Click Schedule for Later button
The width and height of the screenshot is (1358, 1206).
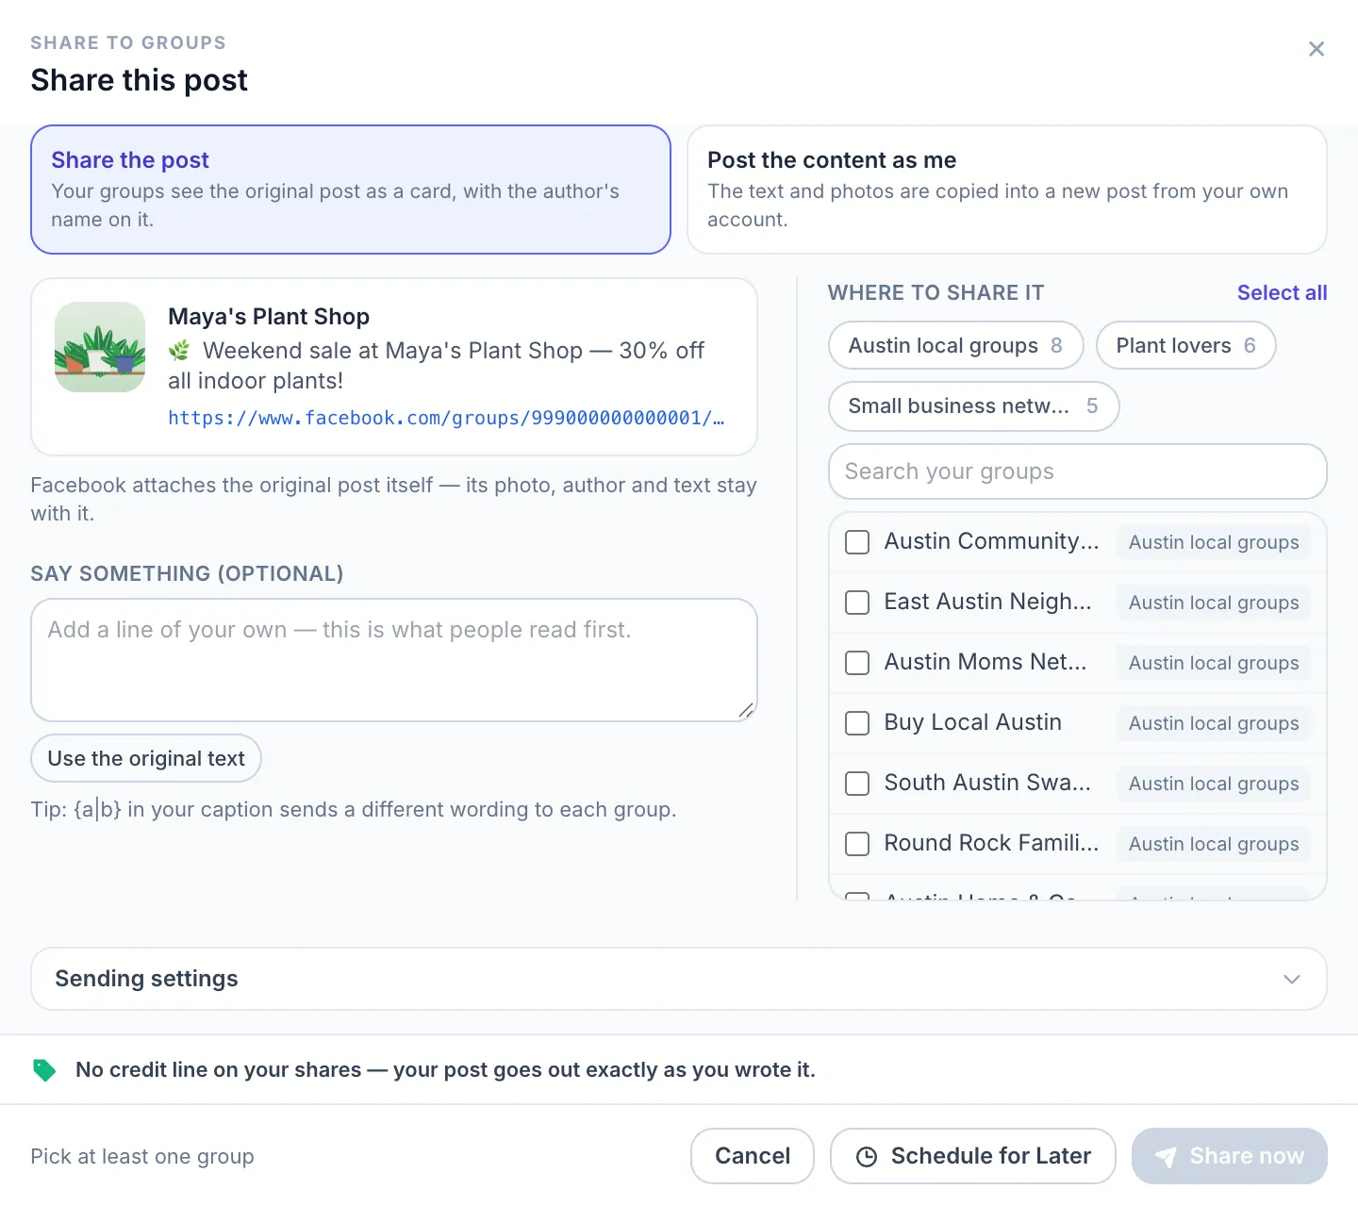(973, 1156)
